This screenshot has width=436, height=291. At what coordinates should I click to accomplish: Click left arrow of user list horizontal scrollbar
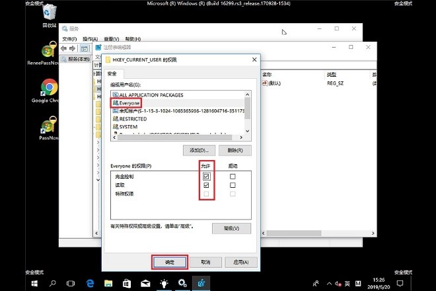tap(114, 138)
